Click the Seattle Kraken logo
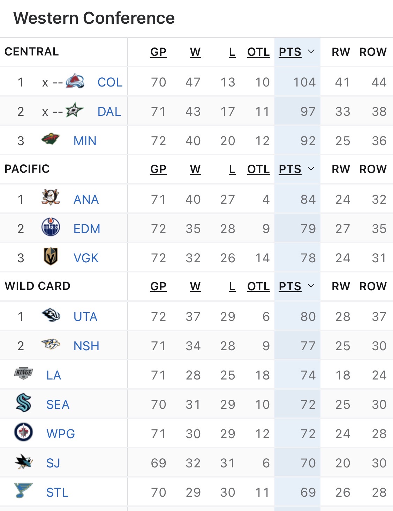The width and height of the screenshot is (393, 511). (23, 403)
